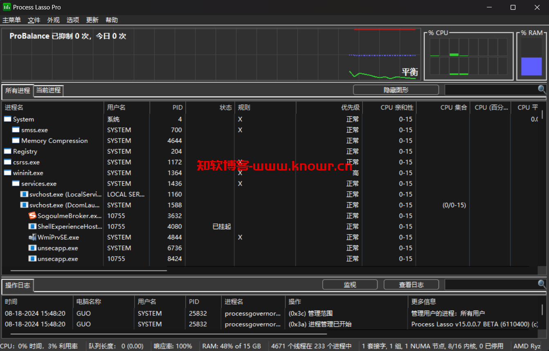Click the System process icon
The height and width of the screenshot is (351, 549).
[x=8, y=119]
